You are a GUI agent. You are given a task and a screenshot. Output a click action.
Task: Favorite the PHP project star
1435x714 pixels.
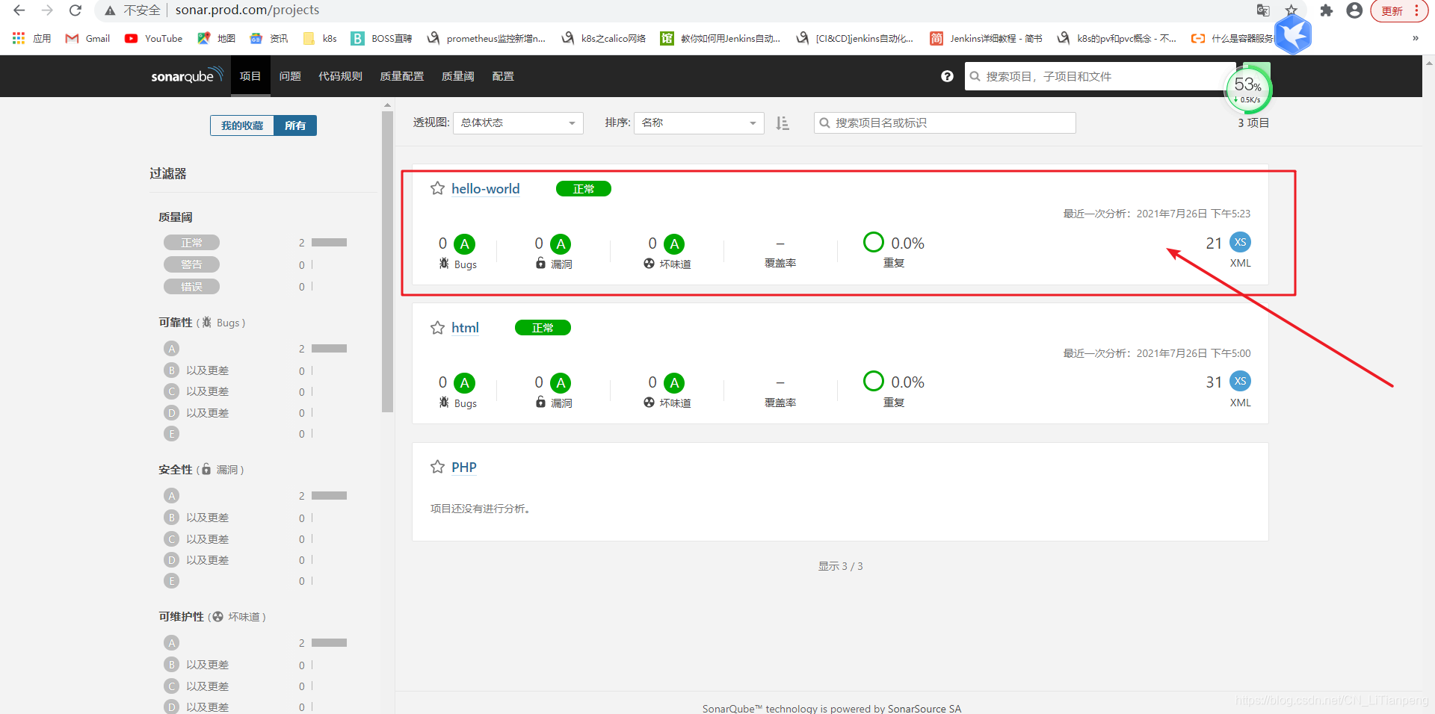coord(437,467)
